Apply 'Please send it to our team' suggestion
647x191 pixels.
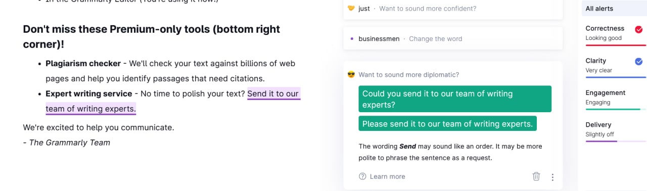click(x=448, y=124)
